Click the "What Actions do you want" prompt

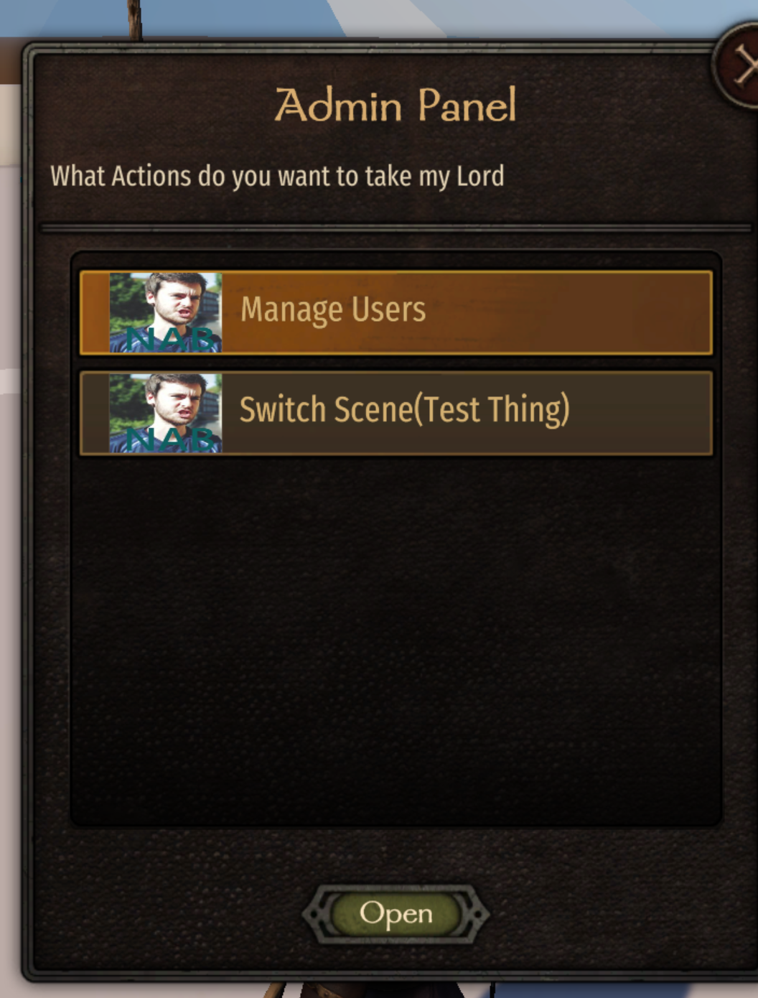tap(277, 177)
